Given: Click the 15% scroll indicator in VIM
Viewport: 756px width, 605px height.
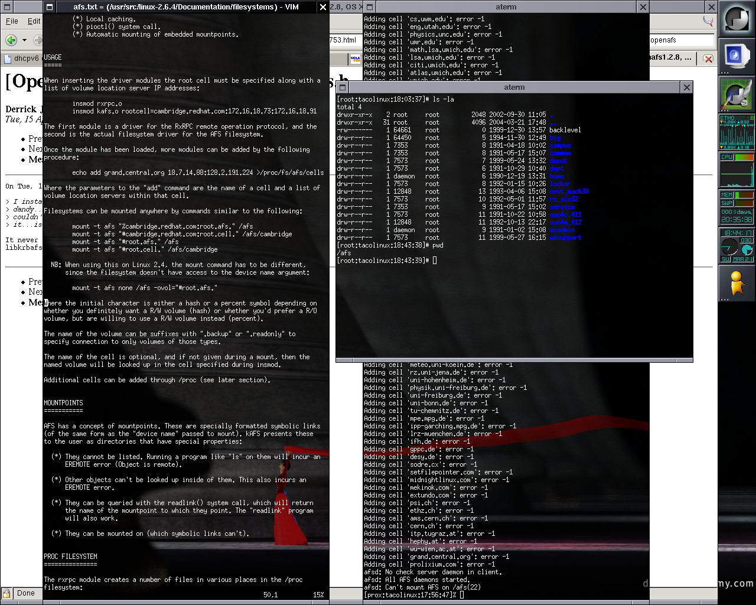Looking at the screenshot, I should coord(318,595).
